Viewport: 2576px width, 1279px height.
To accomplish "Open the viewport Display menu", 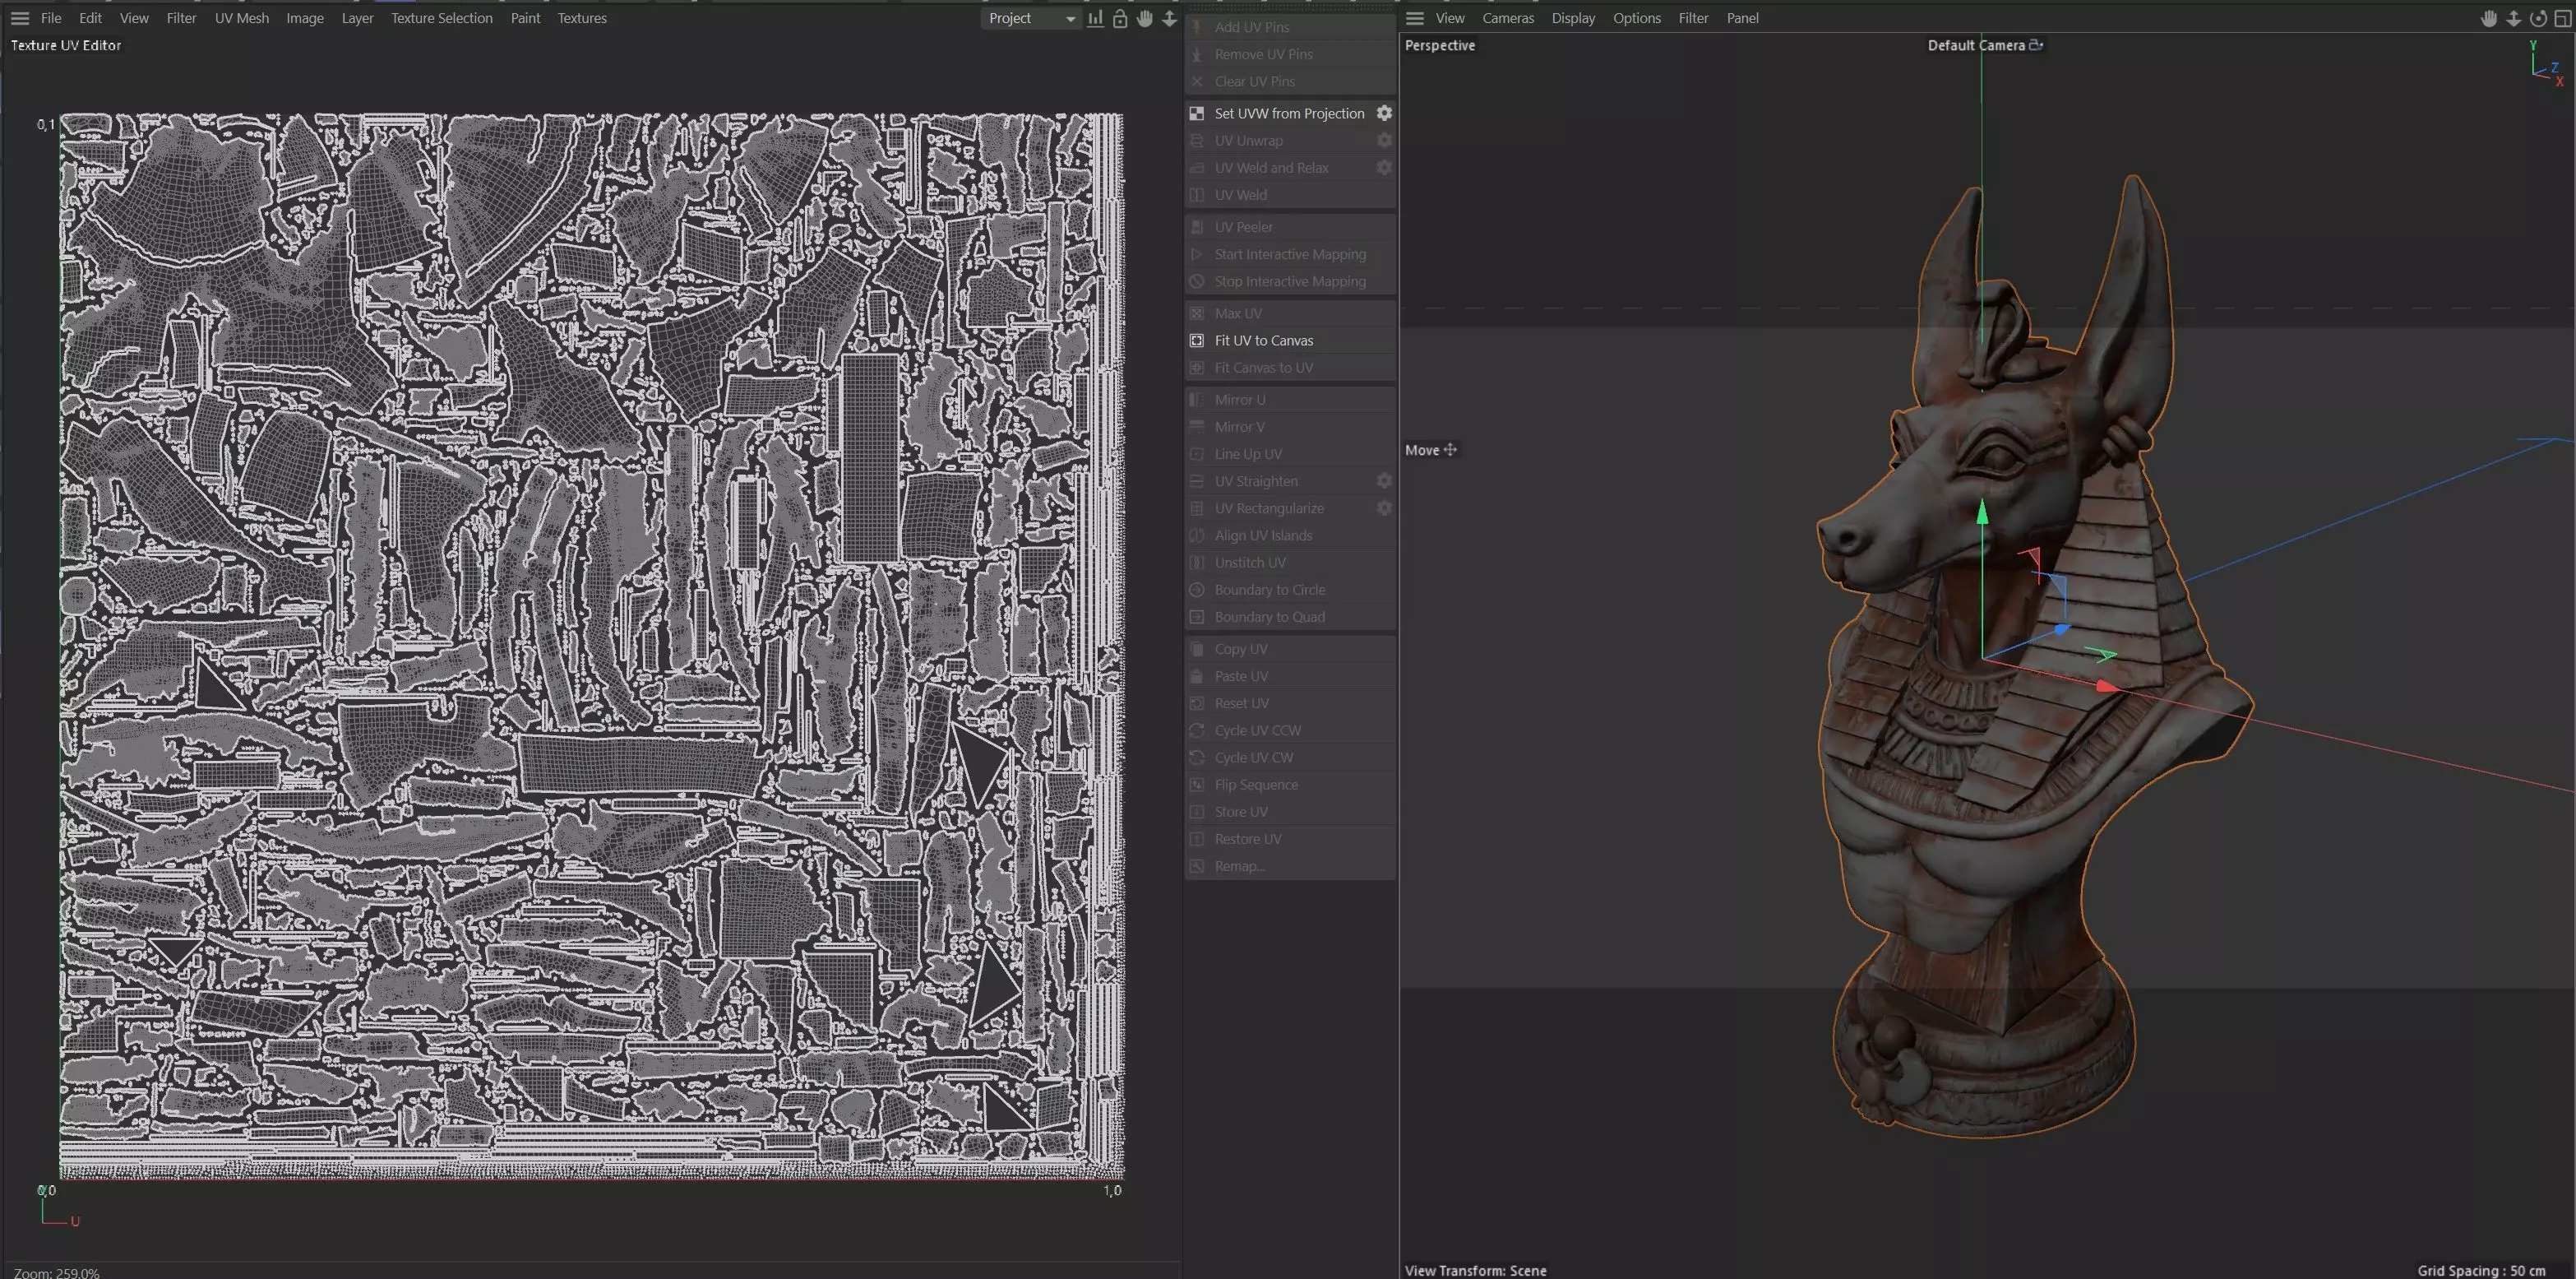I will (1572, 18).
